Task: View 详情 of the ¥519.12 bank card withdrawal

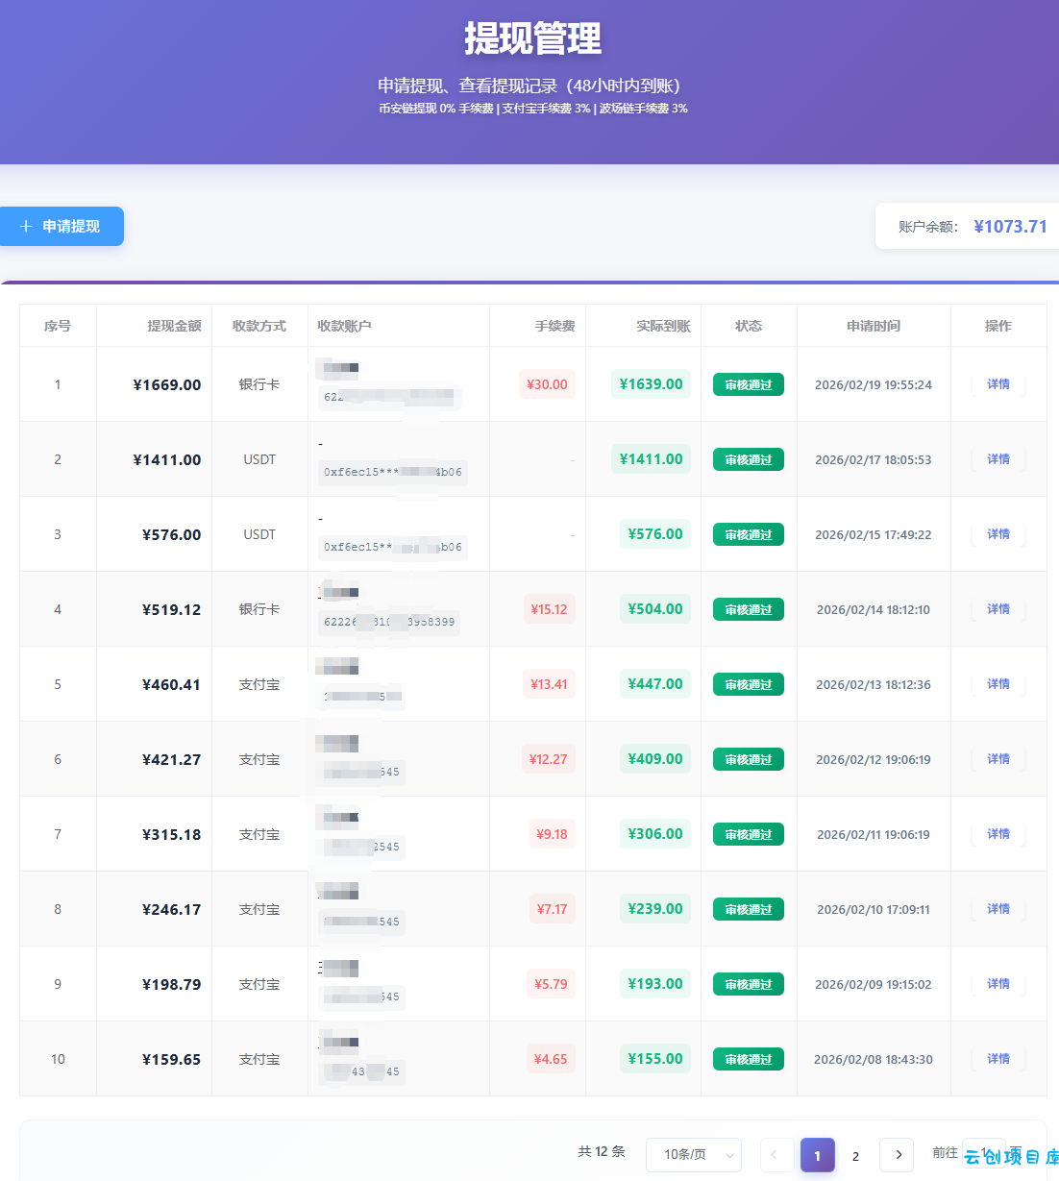Action: point(997,609)
